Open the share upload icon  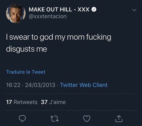click(x=119, y=119)
